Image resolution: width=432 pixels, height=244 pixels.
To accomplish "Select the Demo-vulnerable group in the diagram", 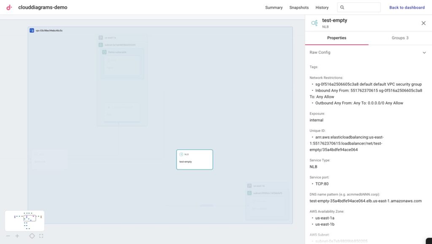I will click(117, 52).
